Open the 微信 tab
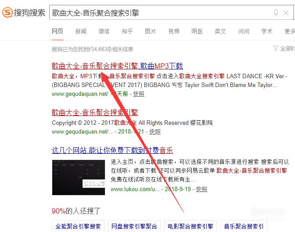This screenshot has width=295, height=232. [x=104, y=31]
